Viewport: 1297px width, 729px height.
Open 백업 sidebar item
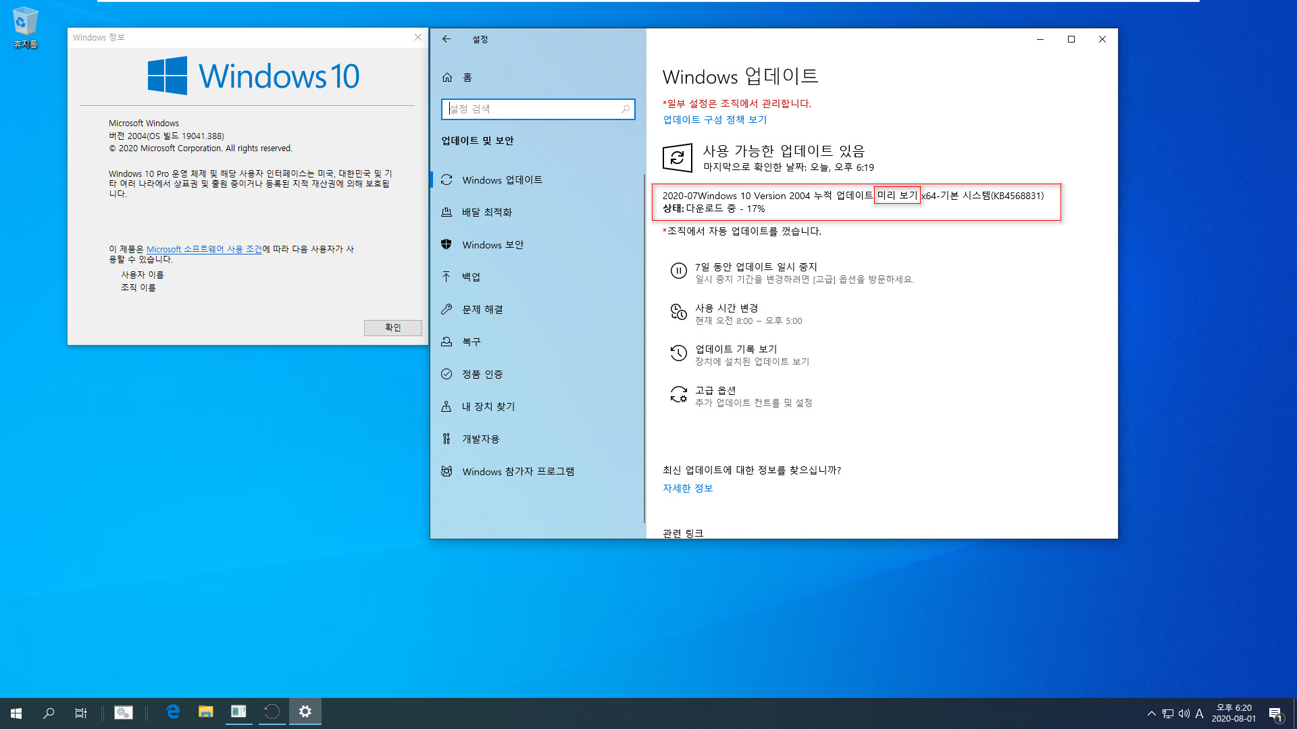(538, 277)
